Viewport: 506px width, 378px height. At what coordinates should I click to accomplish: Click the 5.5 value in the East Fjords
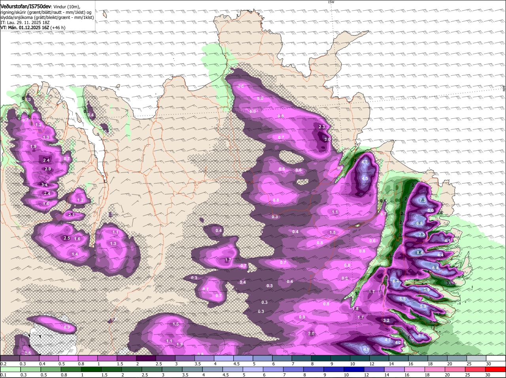(x=402, y=299)
